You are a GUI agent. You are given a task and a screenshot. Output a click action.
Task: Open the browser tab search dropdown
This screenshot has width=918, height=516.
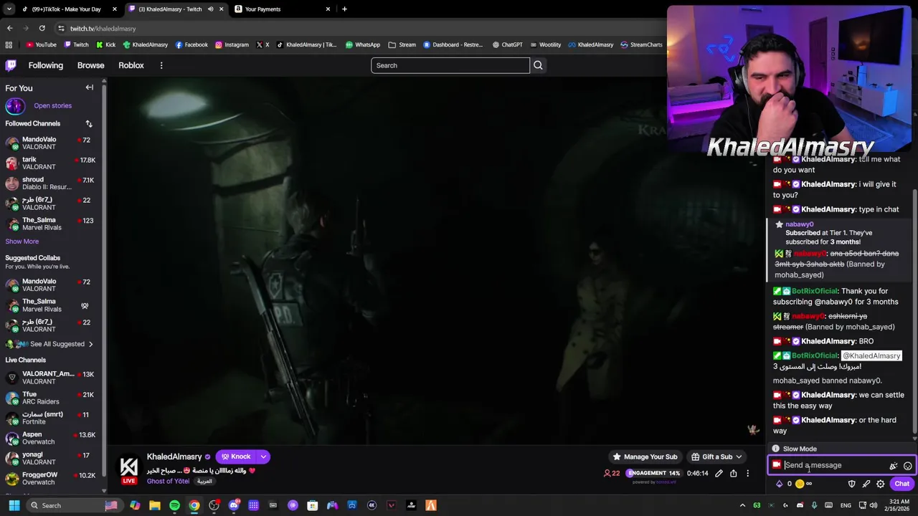click(x=9, y=9)
